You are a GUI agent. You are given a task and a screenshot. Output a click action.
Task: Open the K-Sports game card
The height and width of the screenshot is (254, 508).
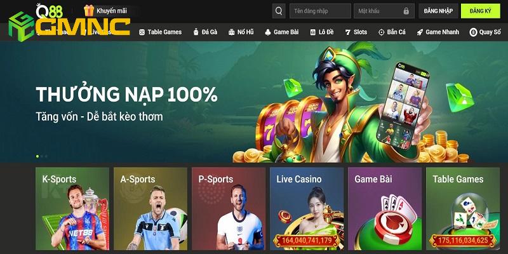72,209
